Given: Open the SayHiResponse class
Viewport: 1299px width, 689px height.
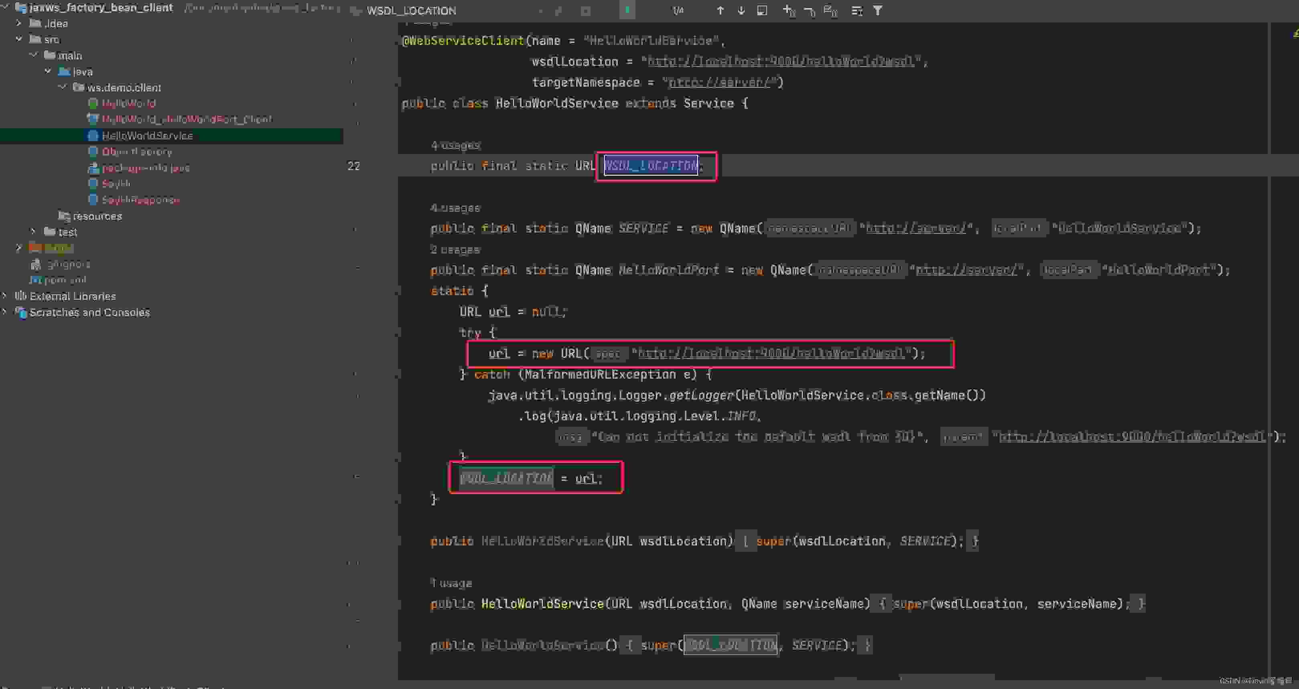Looking at the screenshot, I should 141,200.
